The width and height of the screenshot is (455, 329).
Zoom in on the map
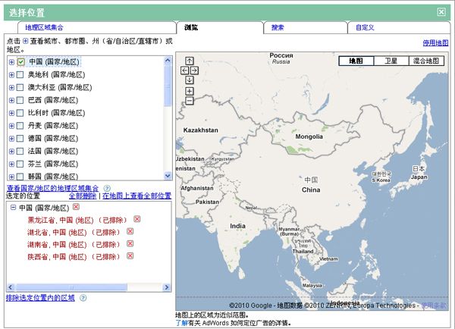click(189, 91)
